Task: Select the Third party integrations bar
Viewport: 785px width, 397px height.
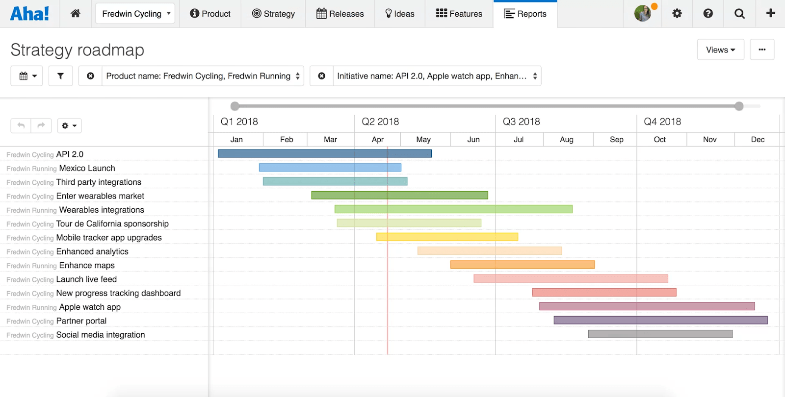Action: coord(335,181)
